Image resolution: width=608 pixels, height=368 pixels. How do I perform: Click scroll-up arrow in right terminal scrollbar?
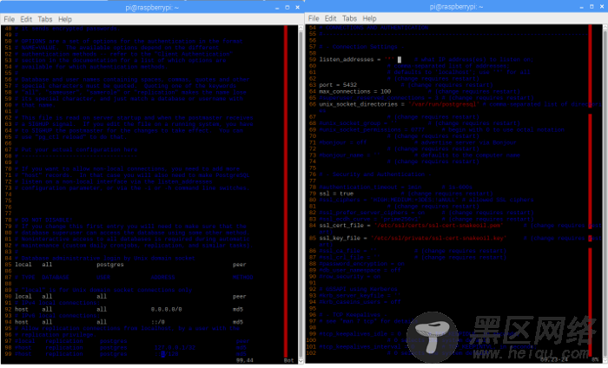pos(605,28)
